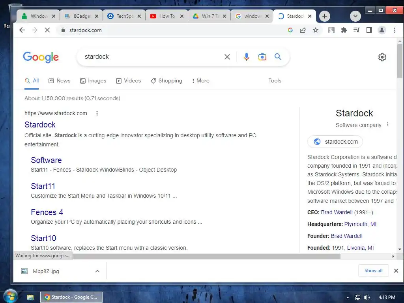Select the News search filter
Screen dimensions: 404x303
tap(60, 80)
